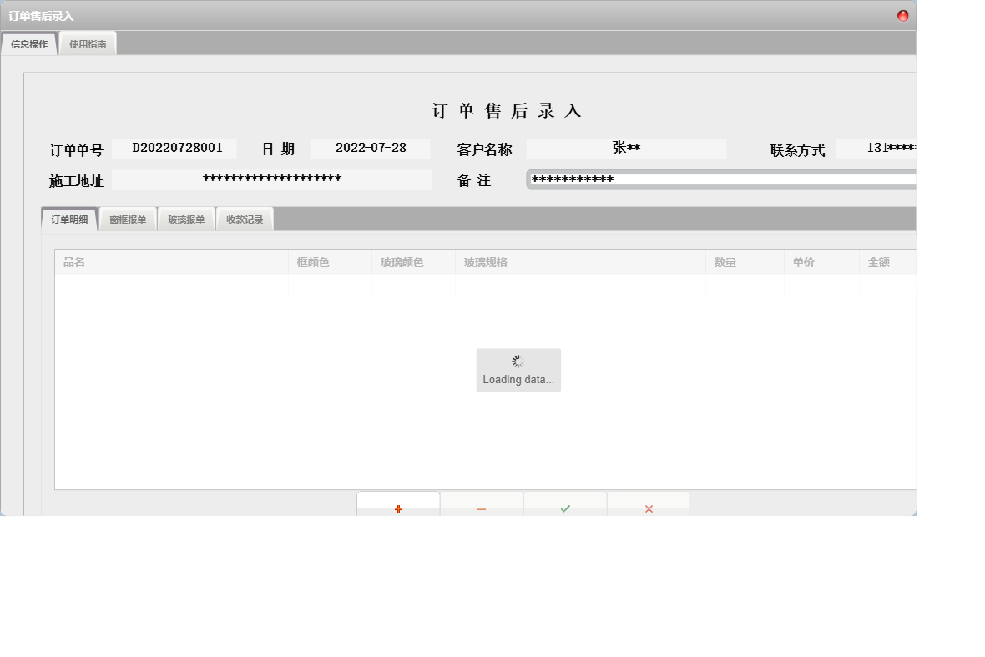
Task: Click the 施工地址 address field
Action: [x=273, y=179]
